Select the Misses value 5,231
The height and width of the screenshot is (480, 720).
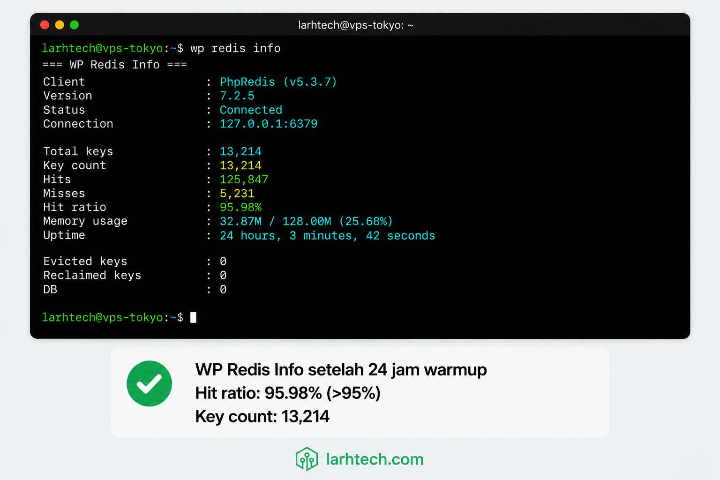point(237,194)
